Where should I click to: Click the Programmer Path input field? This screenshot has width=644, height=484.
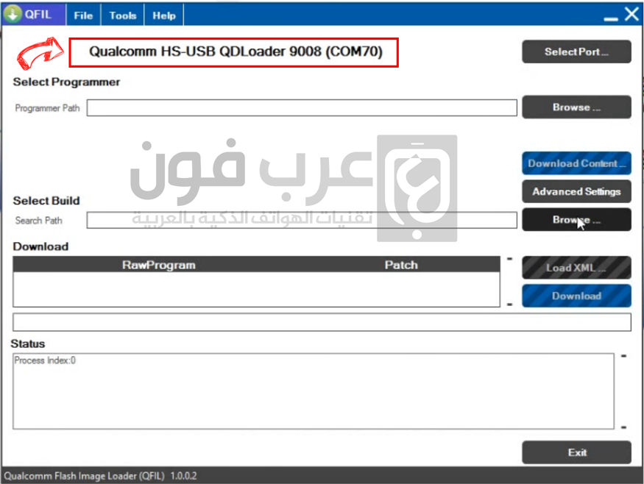[302, 107]
